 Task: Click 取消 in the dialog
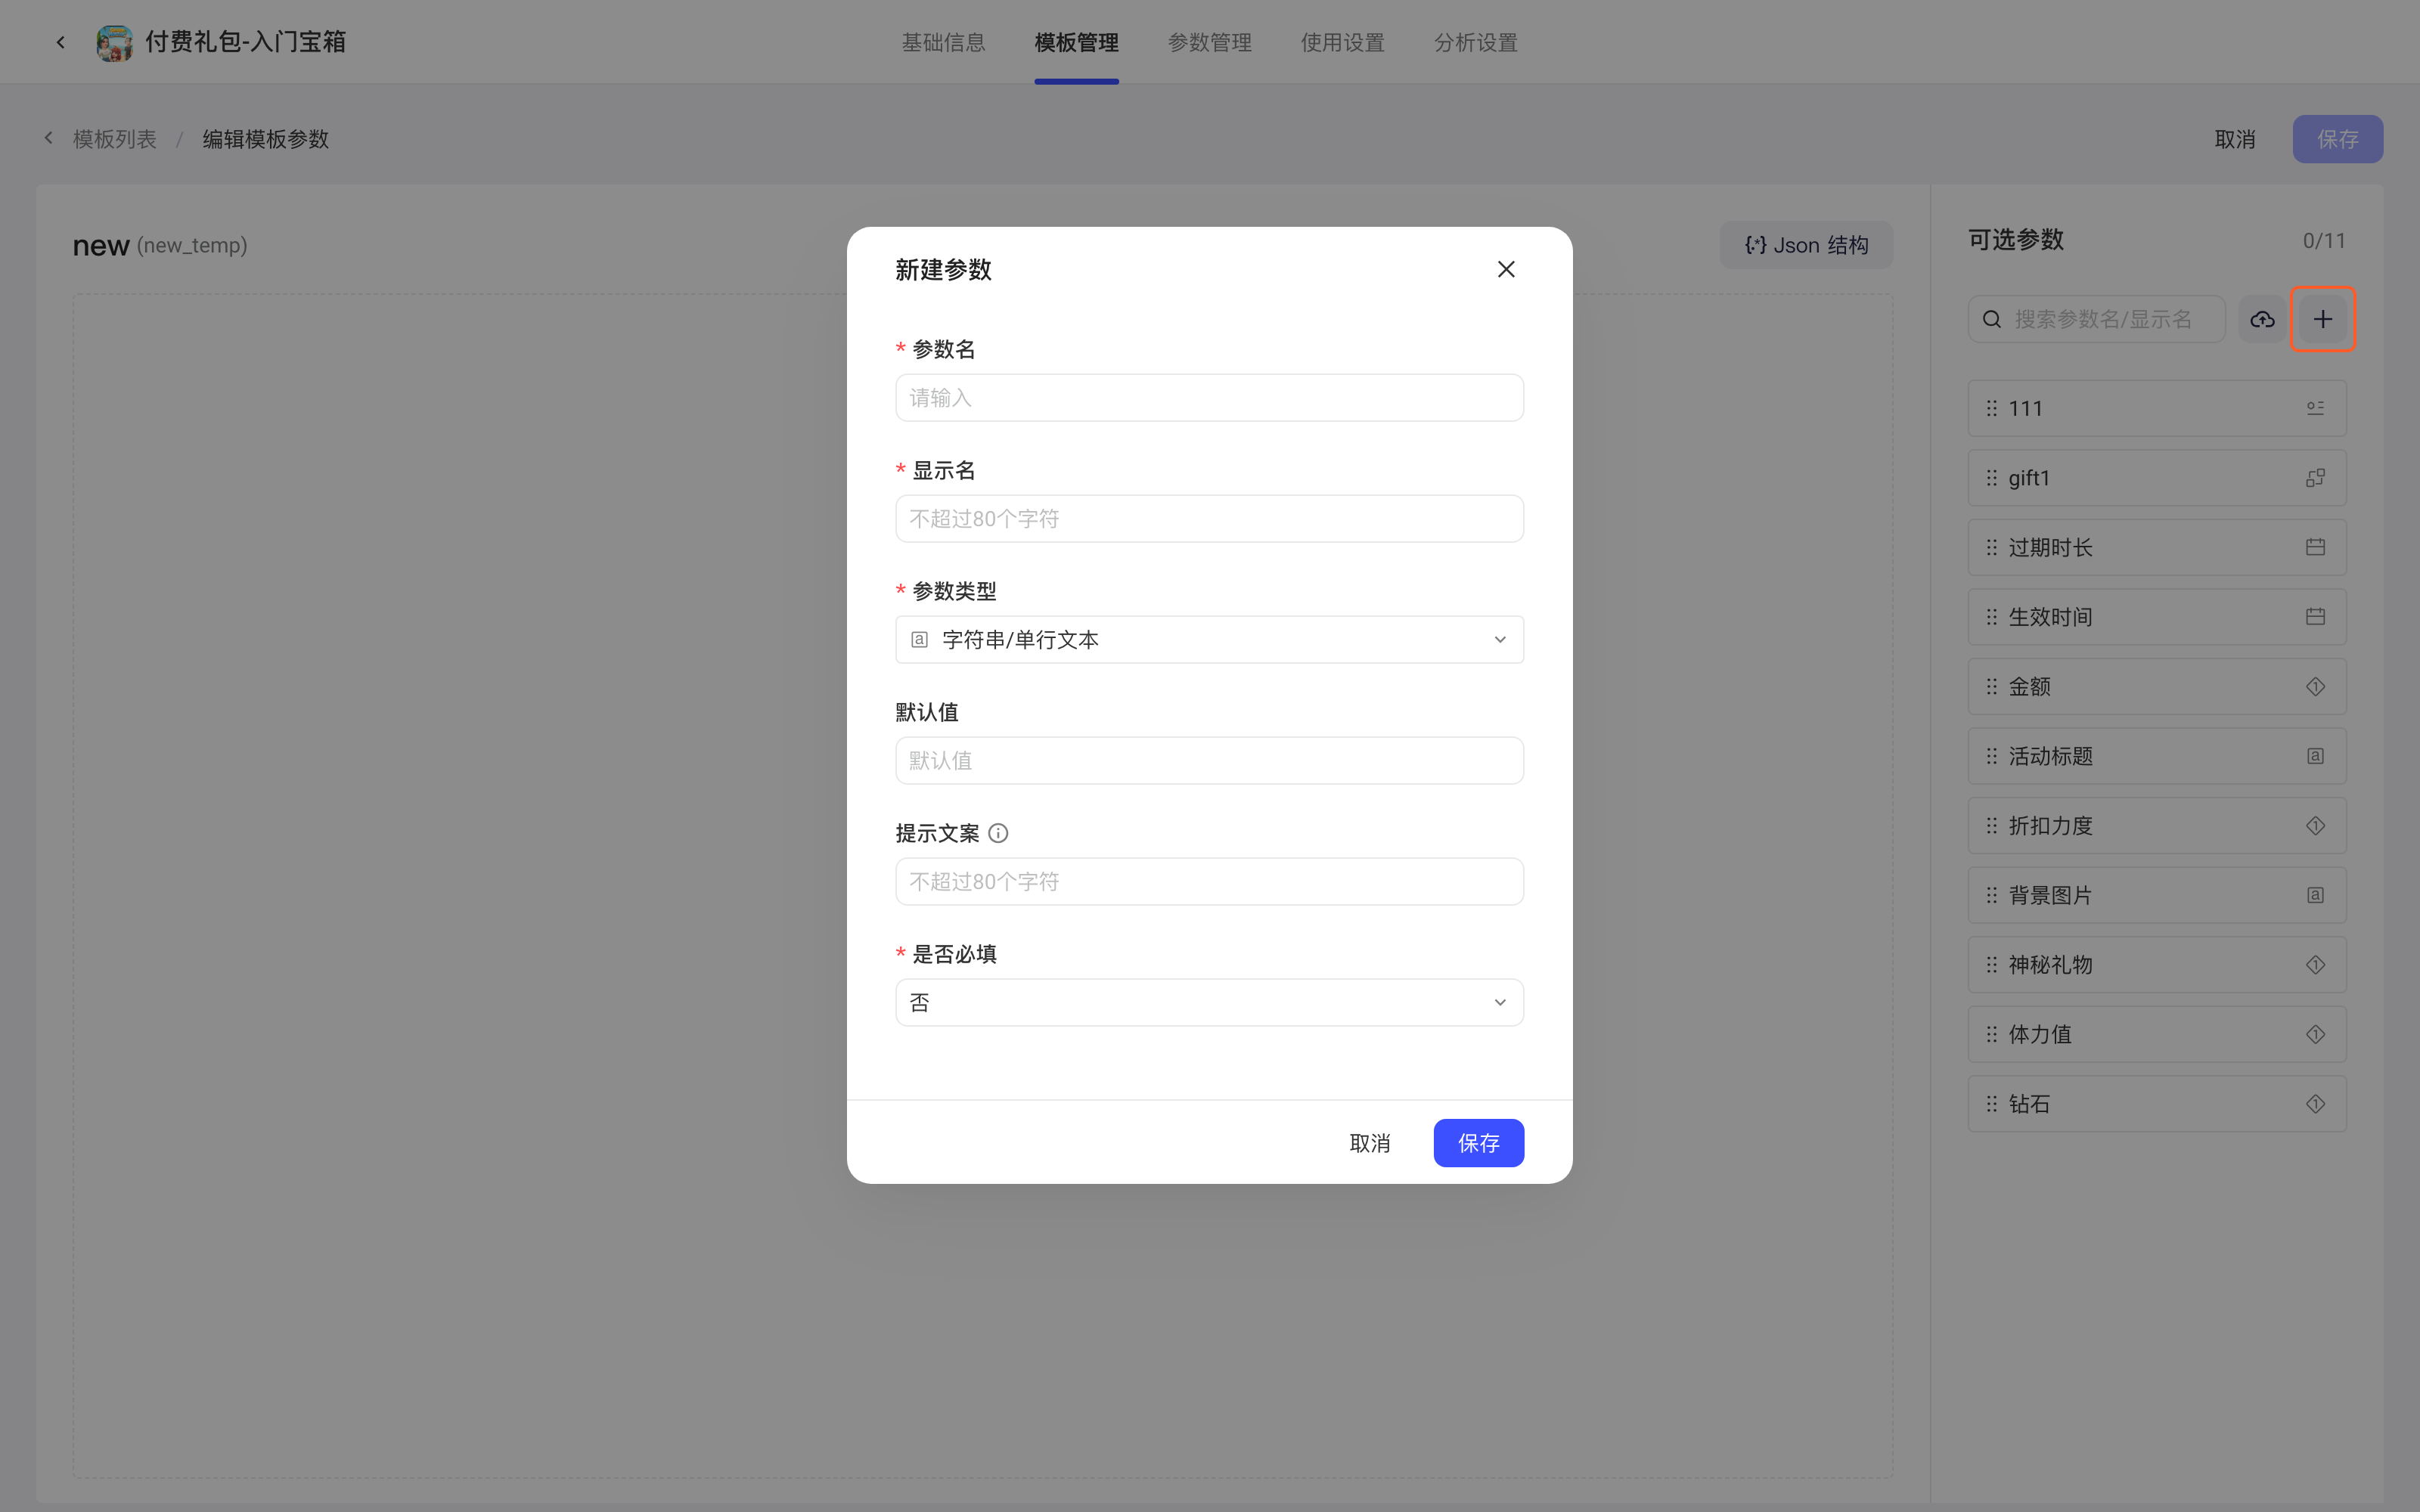tap(1369, 1143)
